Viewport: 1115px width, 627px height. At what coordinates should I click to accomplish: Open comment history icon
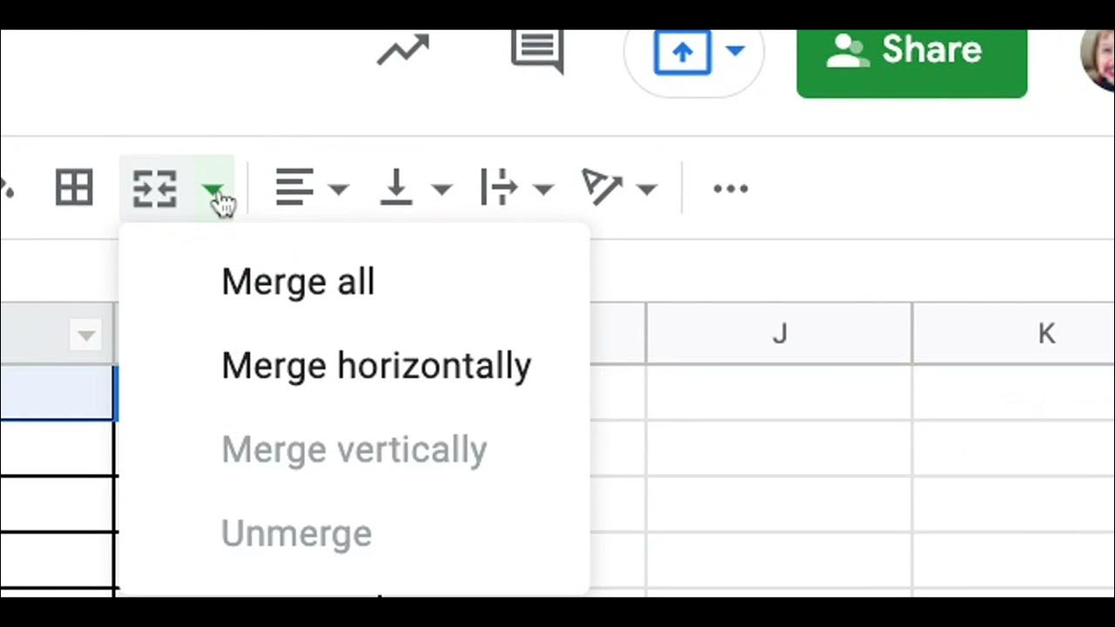coord(537,49)
